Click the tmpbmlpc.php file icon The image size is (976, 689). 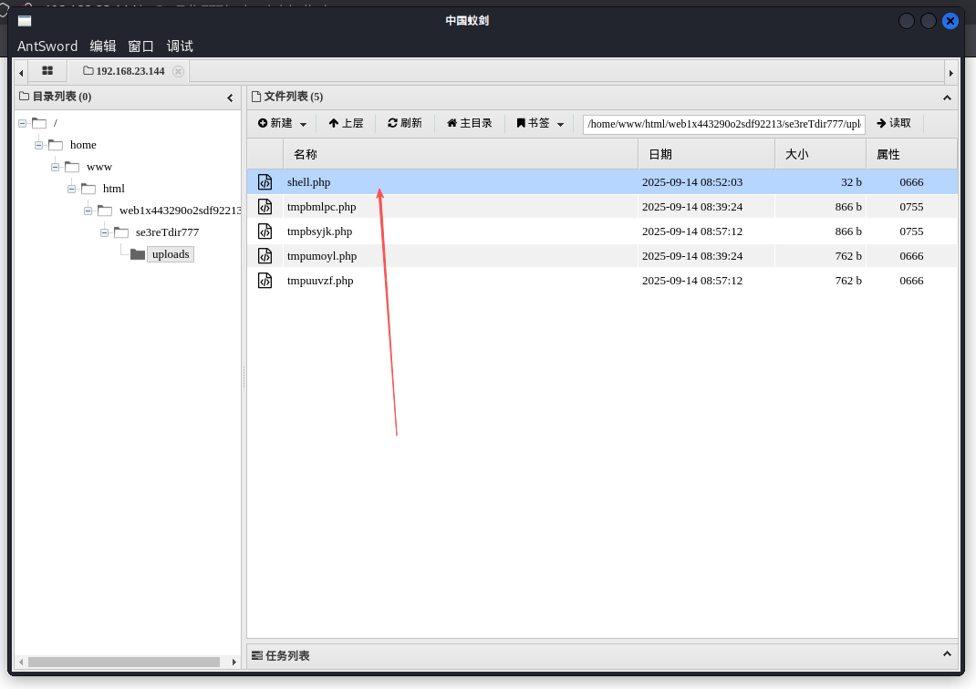click(x=265, y=207)
